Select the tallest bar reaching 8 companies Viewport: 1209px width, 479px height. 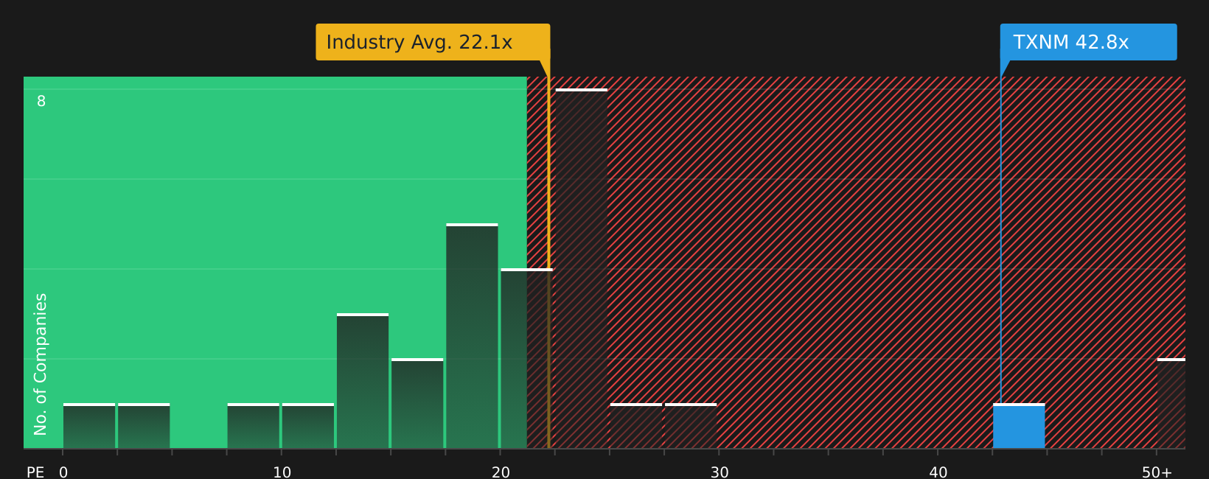(x=582, y=268)
